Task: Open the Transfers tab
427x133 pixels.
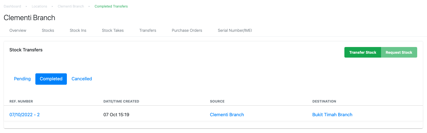Action: pyautogui.click(x=148, y=30)
